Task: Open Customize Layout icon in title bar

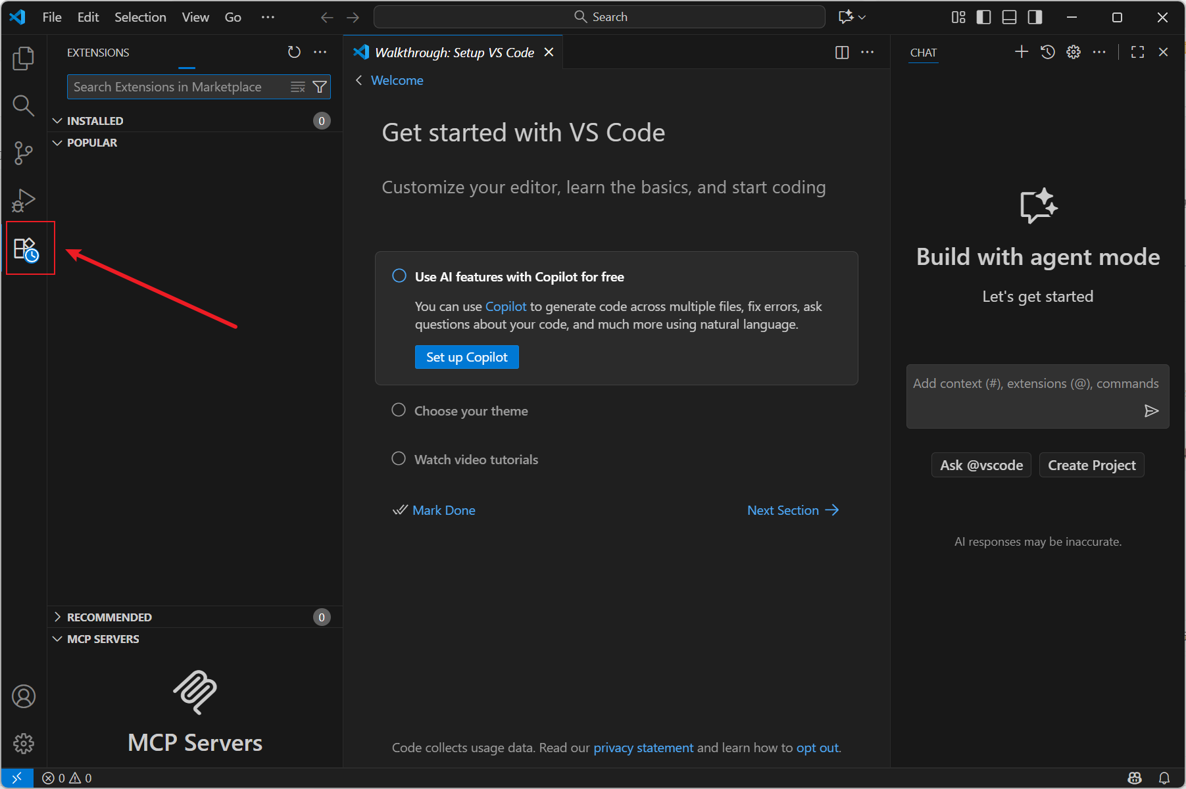Action: click(958, 17)
